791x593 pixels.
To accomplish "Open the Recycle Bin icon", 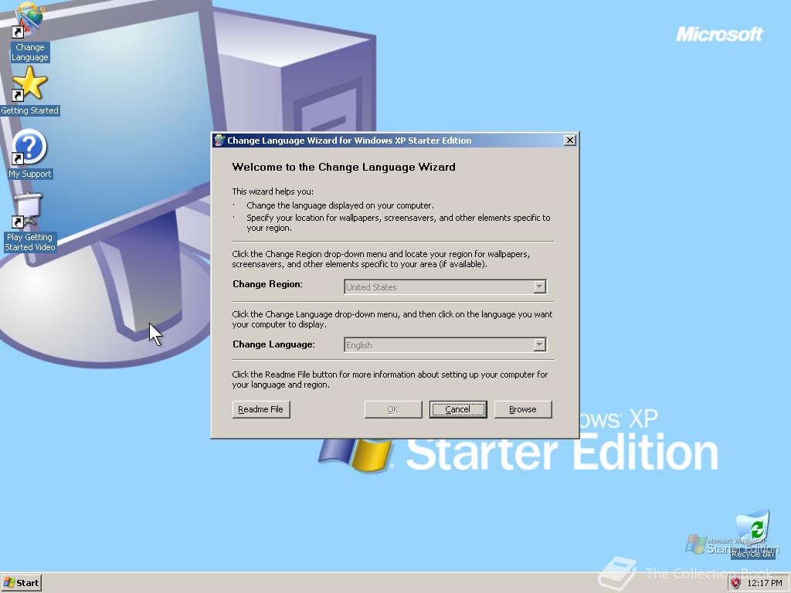I will tap(752, 534).
